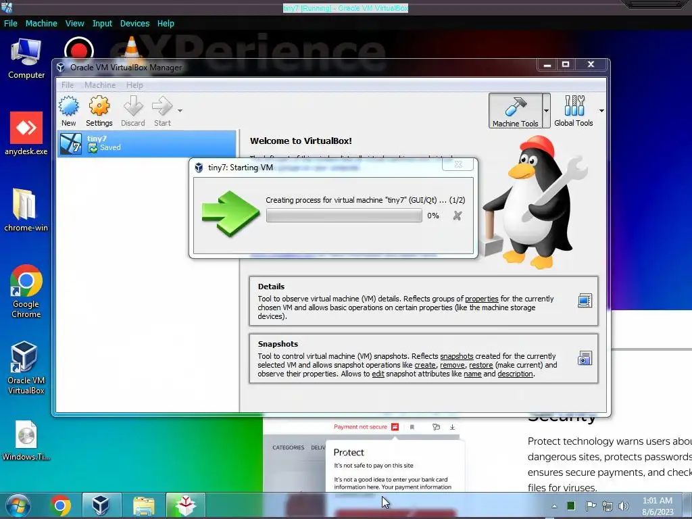692x519 pixels.
Task: Select the tiny7 virtual machine entry
Action: pyautogui.click(x=147, y=143)
